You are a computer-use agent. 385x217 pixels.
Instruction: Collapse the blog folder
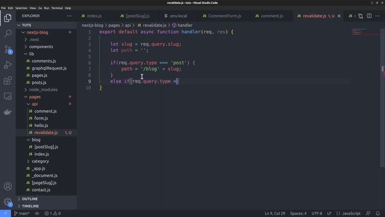coord(46,140)
